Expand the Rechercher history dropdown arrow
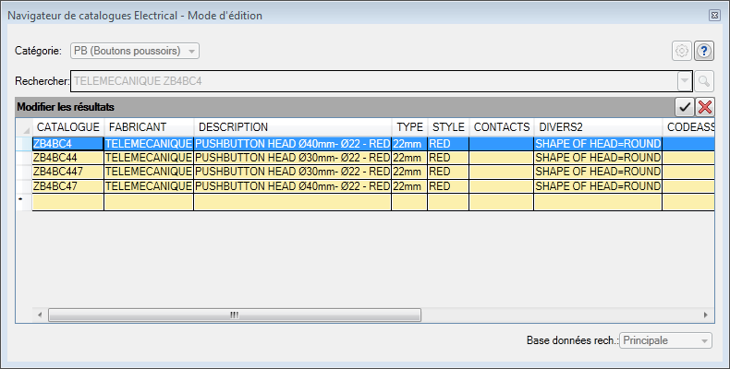The width and height of the screenshot is (730, 369). coord(684,81)
